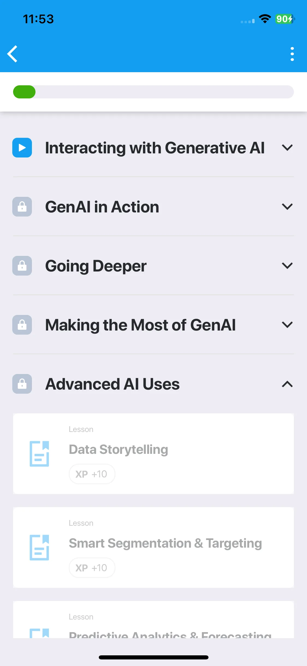Tap the lock icon beside Advanced AI Uses
307x666 pixels.
[x=22, y=384]
